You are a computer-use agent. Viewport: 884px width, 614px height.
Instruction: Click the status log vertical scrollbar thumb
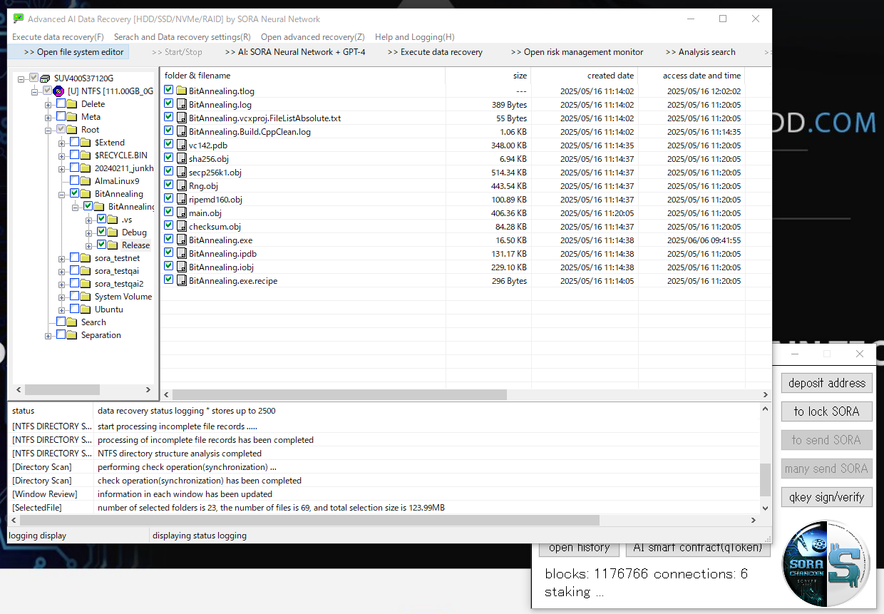click(766, 480)
